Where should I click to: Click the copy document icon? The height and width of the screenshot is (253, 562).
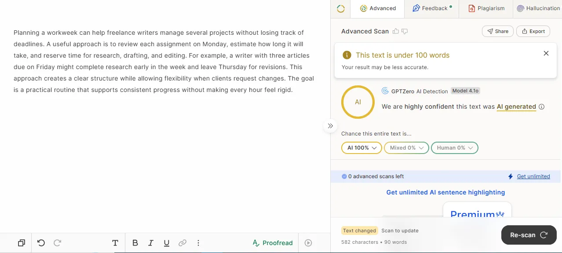click(22, 243)
